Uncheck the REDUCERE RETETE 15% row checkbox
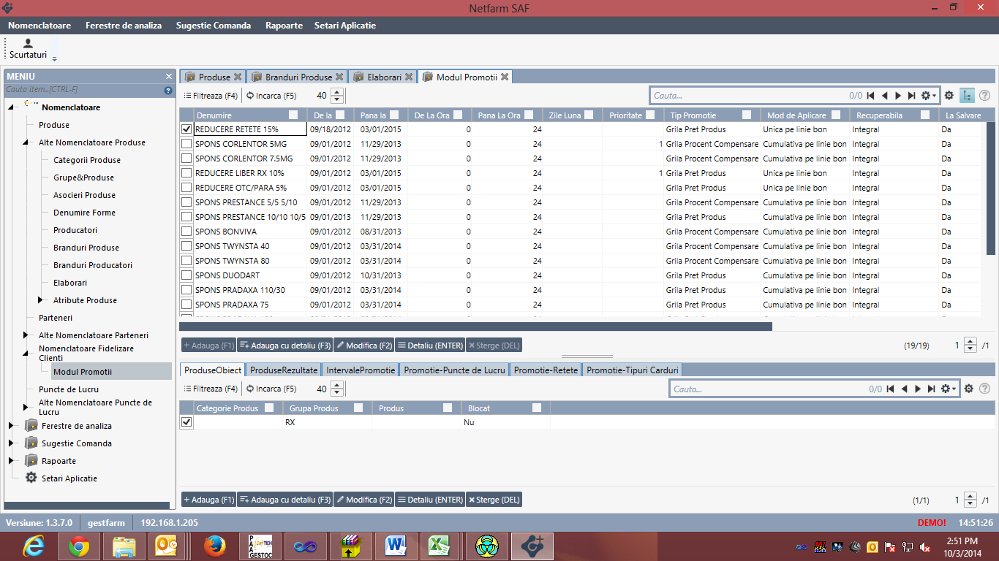The height and width of the screenshot is (561, 999). point(186,129)
